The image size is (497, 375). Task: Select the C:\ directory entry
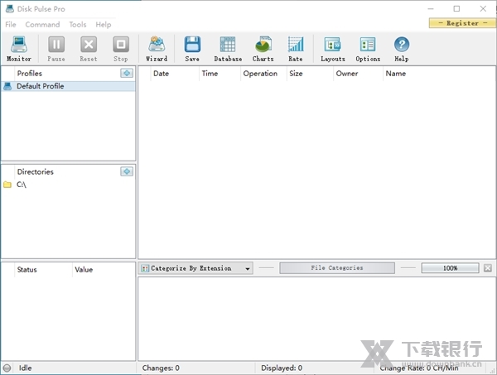[22, 185]
